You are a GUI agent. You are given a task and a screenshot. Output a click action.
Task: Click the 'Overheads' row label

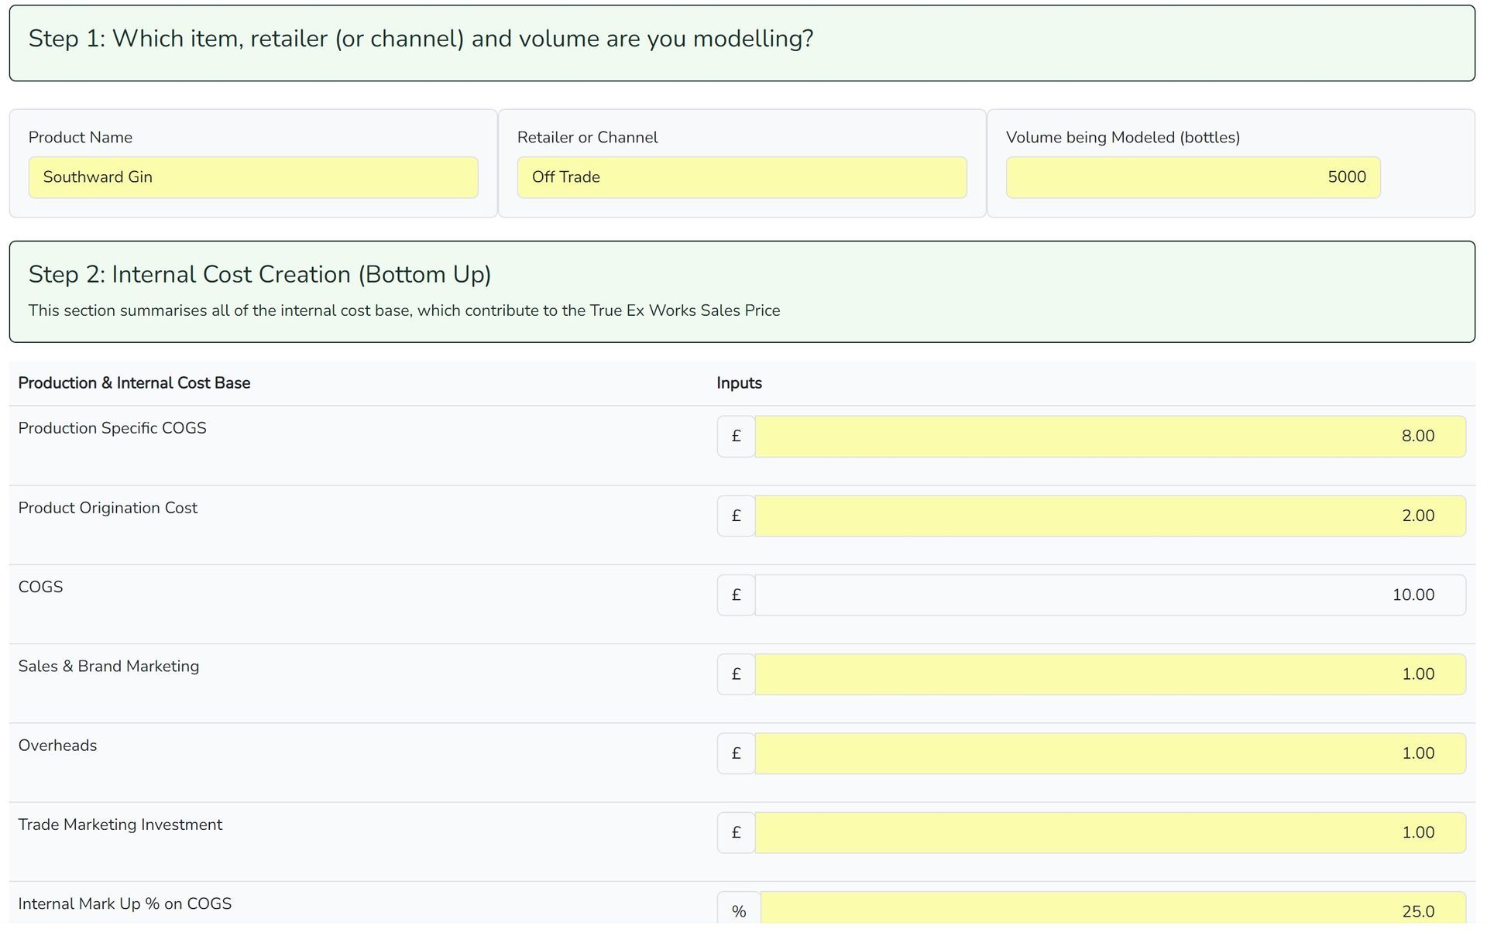coord(57,746)
